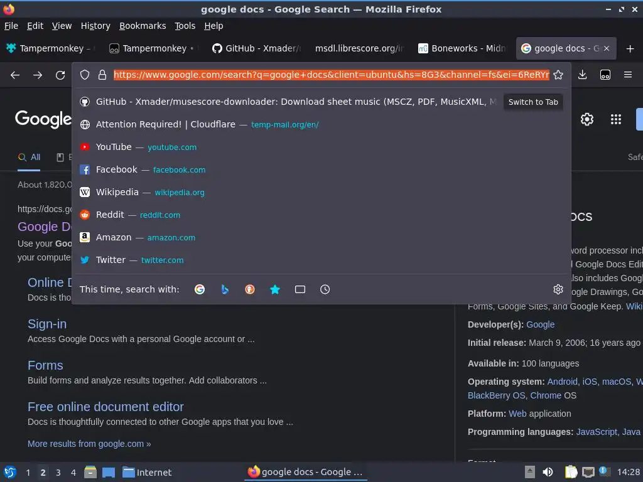Search this time with Google icon

click(200, 289)
